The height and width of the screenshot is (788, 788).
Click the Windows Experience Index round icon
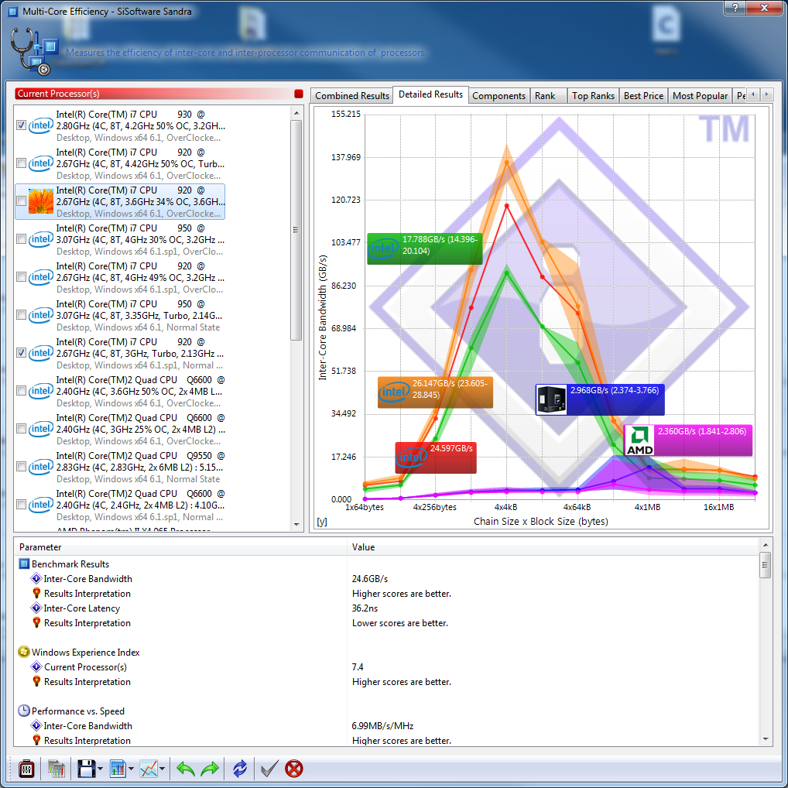[24, 652]
